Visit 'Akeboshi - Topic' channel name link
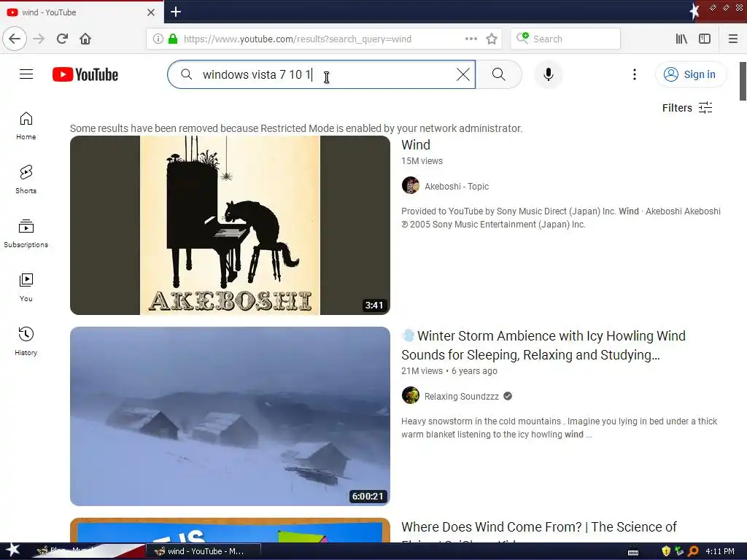Image resolution: width=747 pixels, height=560 pixels. pos(457,186)
